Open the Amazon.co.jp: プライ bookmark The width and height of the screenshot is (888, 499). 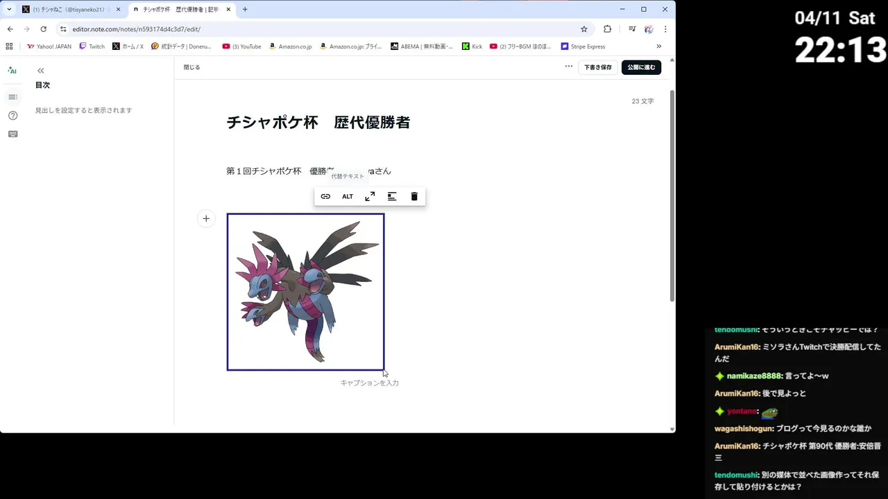click(350, 46)
